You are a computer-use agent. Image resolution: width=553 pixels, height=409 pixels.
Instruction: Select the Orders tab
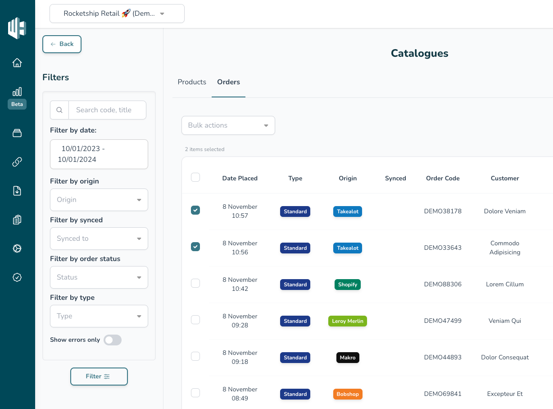(228, 82)
